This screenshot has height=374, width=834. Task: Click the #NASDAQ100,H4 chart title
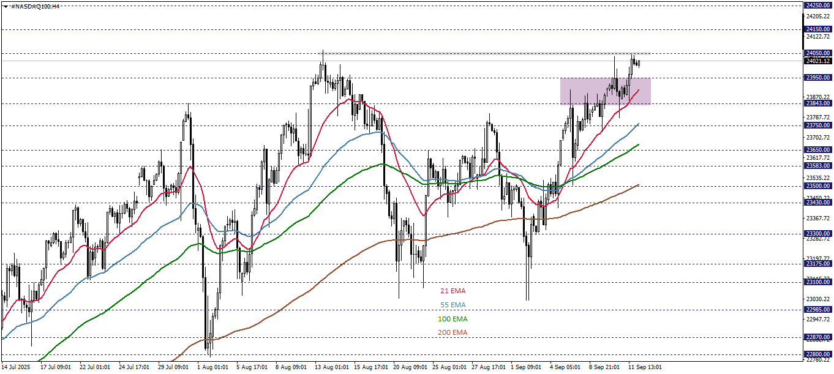click(34, 6)
